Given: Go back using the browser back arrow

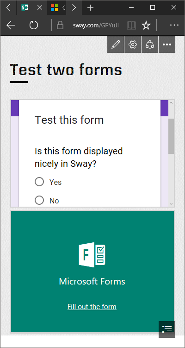Looking at the screenshot, I should click(11, 26).
